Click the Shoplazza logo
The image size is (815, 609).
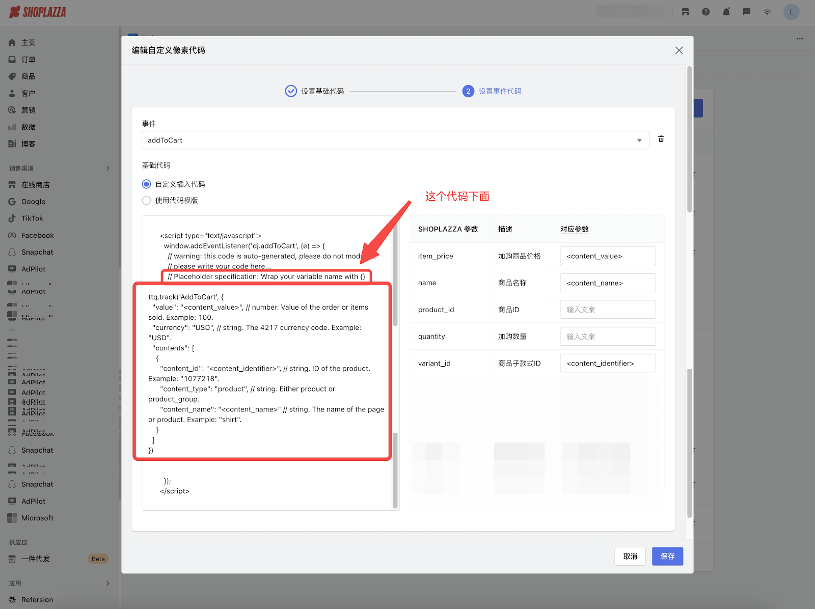click(x=38, y=12)
